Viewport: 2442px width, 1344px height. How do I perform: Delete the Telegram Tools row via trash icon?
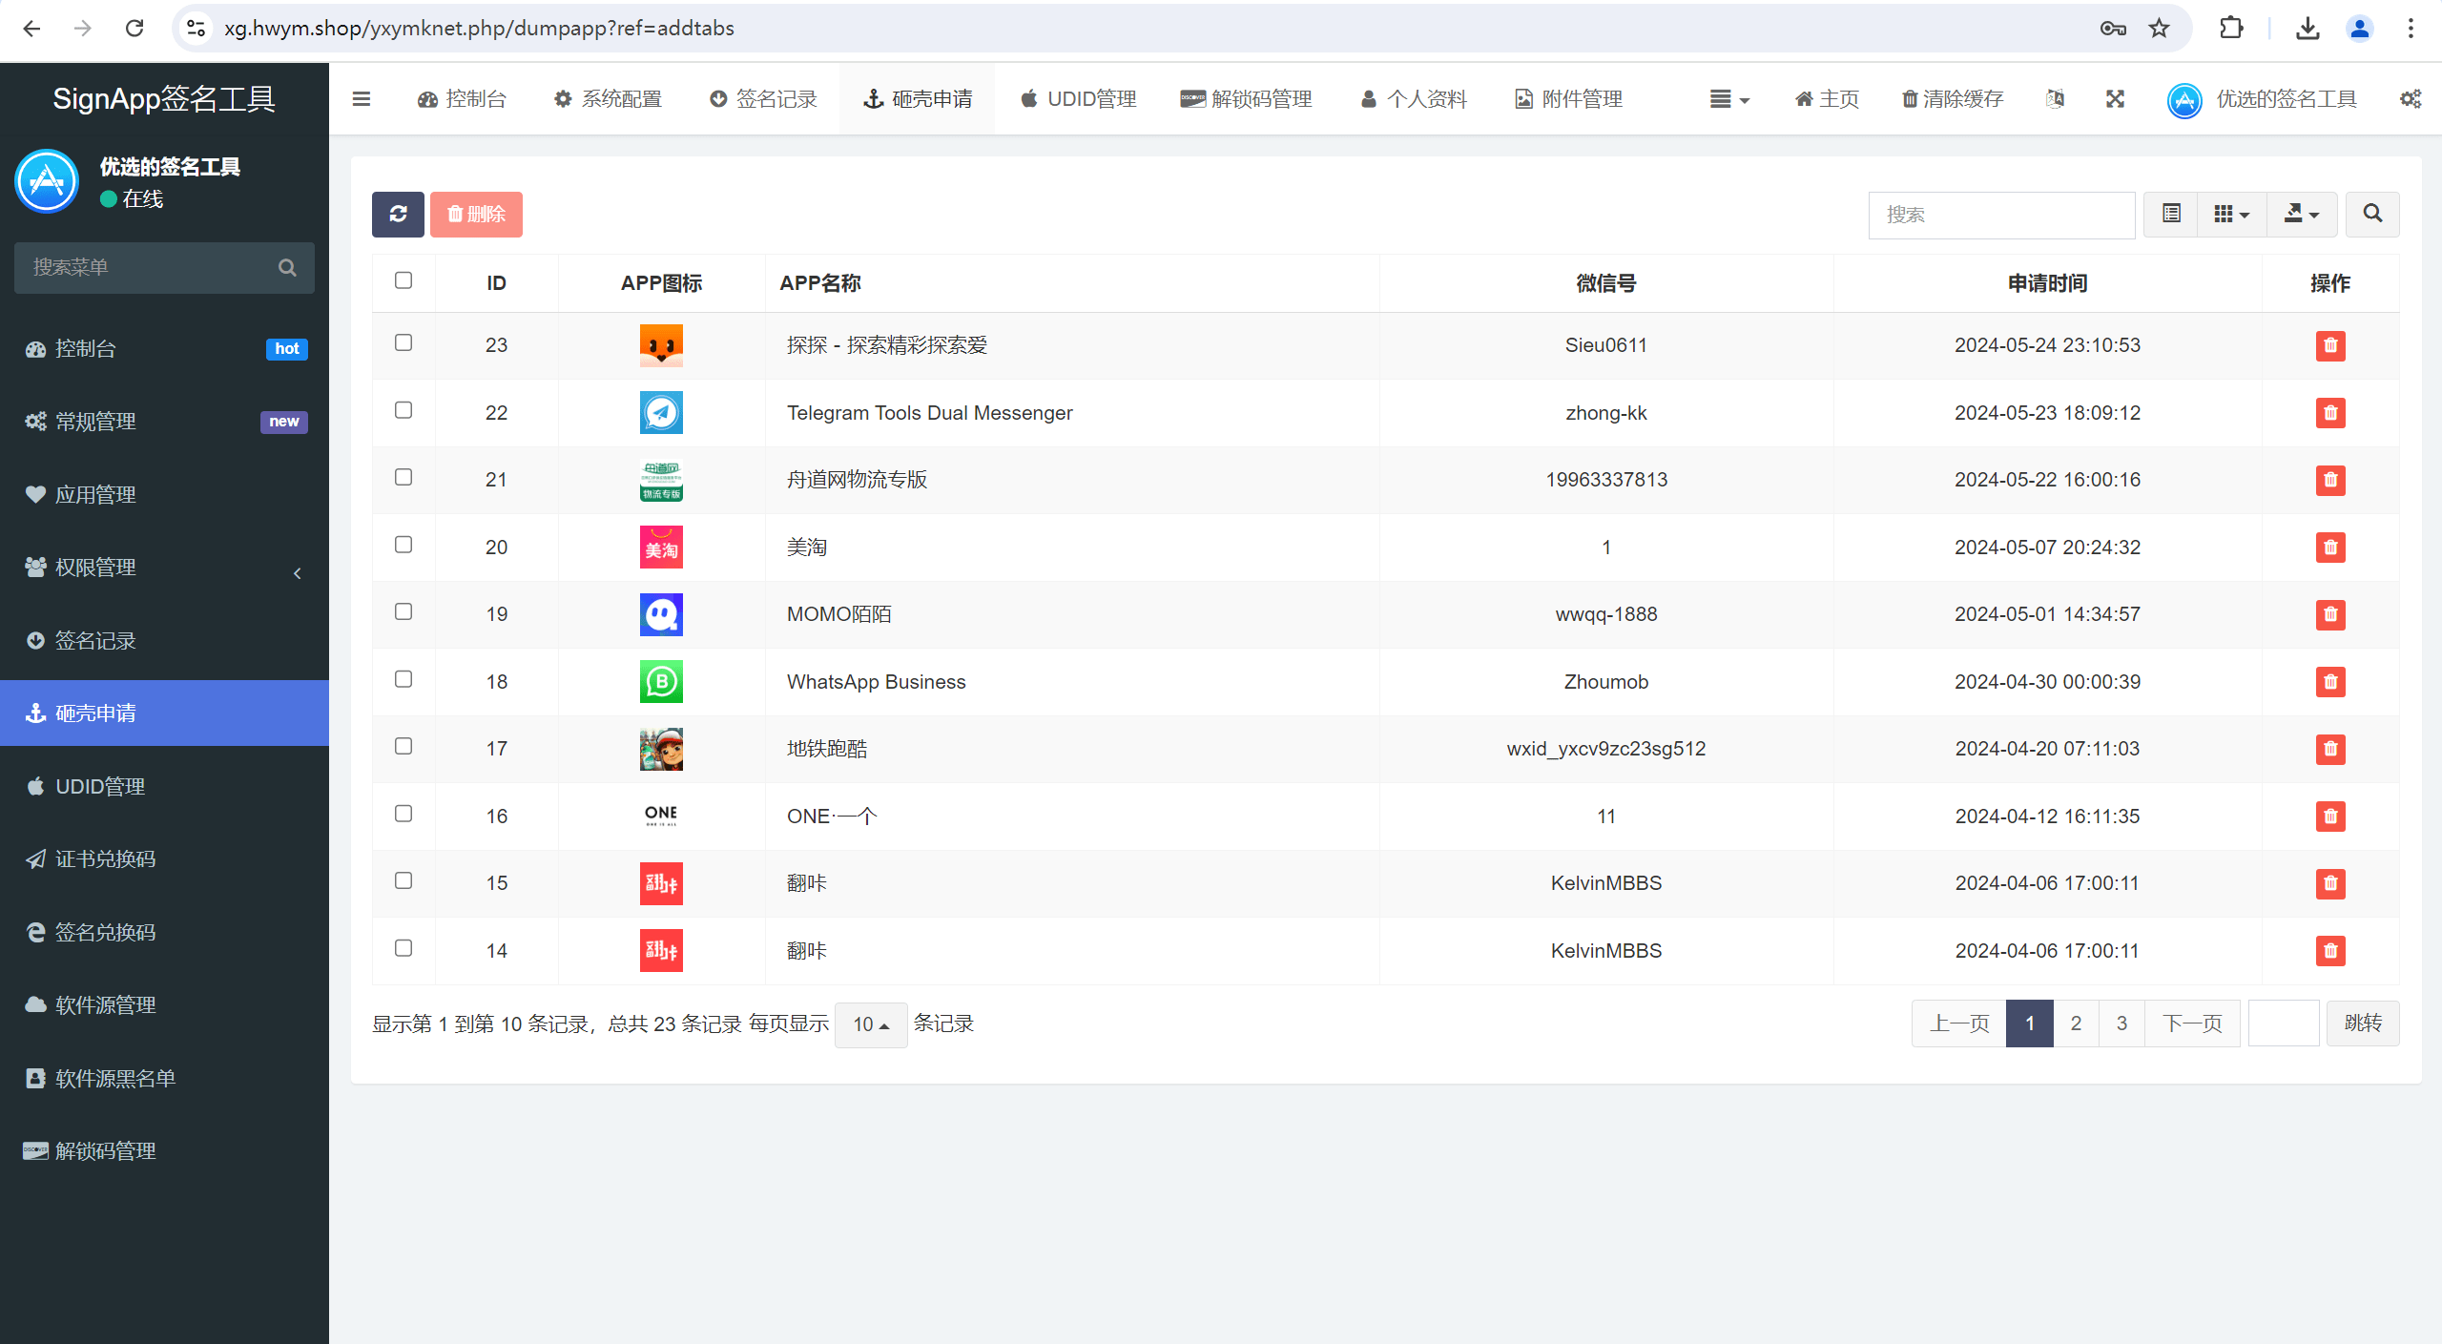(2329, 413)
